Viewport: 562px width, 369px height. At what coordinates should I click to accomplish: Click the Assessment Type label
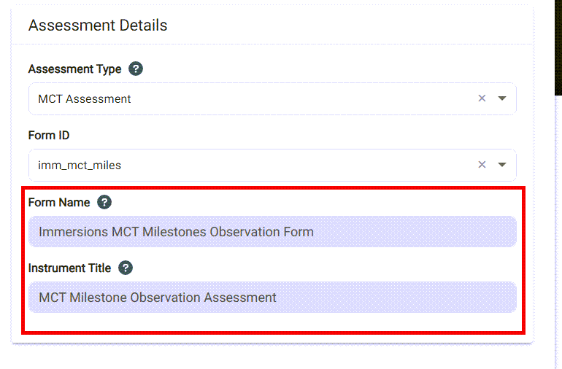(x=74, y=69)
